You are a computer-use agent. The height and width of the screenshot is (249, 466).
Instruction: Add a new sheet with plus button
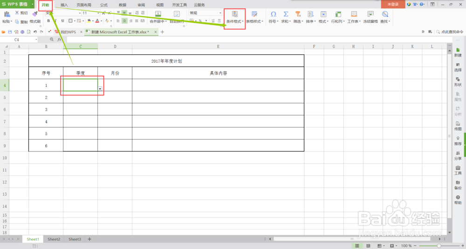pos(89,239)
